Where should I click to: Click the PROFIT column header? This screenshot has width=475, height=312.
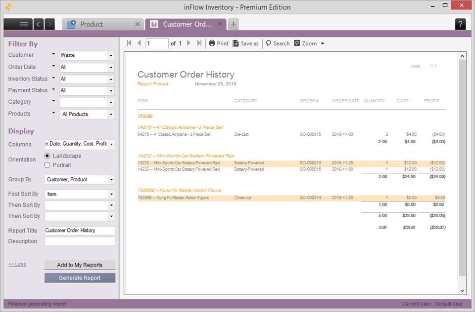coord(431,101)
